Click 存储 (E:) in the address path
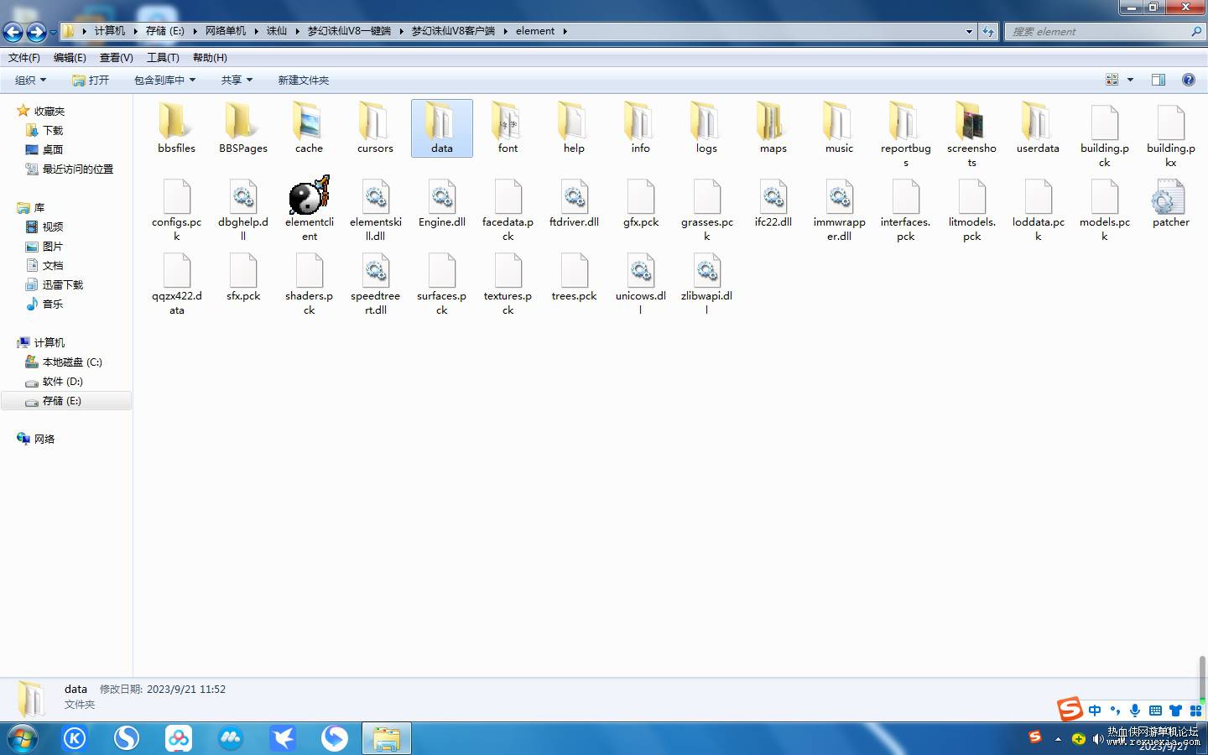Image resolution: width=1208 pixels, height=755 pixels. pos(165,31)
